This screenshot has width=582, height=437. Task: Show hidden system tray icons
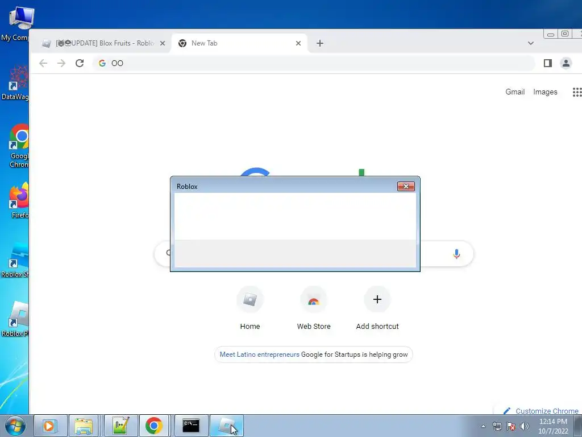[x=483, y=426]
